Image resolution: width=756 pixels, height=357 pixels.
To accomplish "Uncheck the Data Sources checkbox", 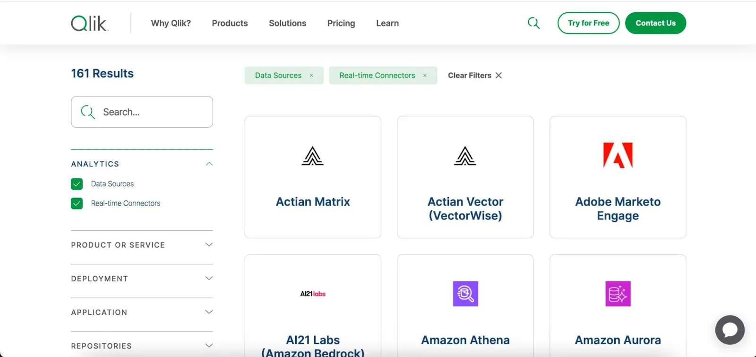I will point(77,184).
